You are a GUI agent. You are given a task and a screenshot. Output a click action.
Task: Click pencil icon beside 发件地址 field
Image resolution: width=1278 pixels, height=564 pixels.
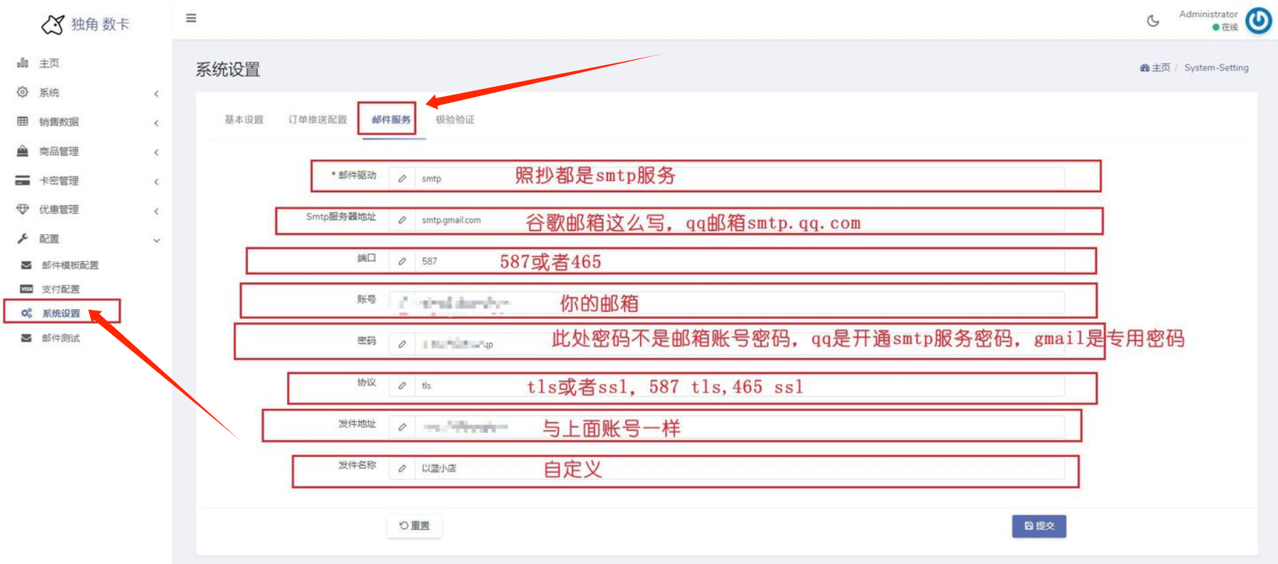pos(402,427)
